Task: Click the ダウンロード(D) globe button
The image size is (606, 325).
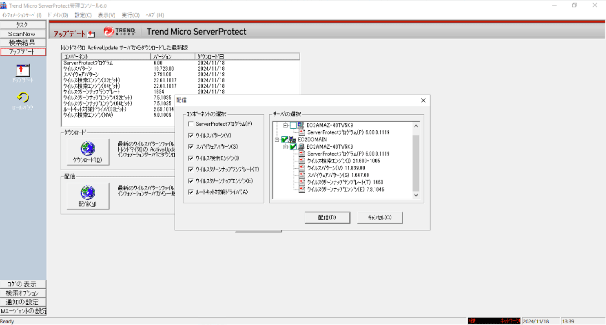Action: (x=88, y=152)
